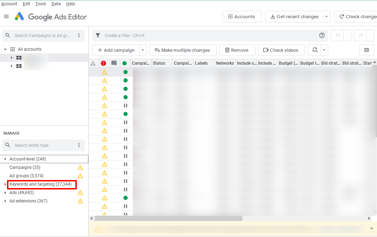Viewport: 377px width, 237px height.
Task: Open the column chooser icon
Action: click(367, 50)
